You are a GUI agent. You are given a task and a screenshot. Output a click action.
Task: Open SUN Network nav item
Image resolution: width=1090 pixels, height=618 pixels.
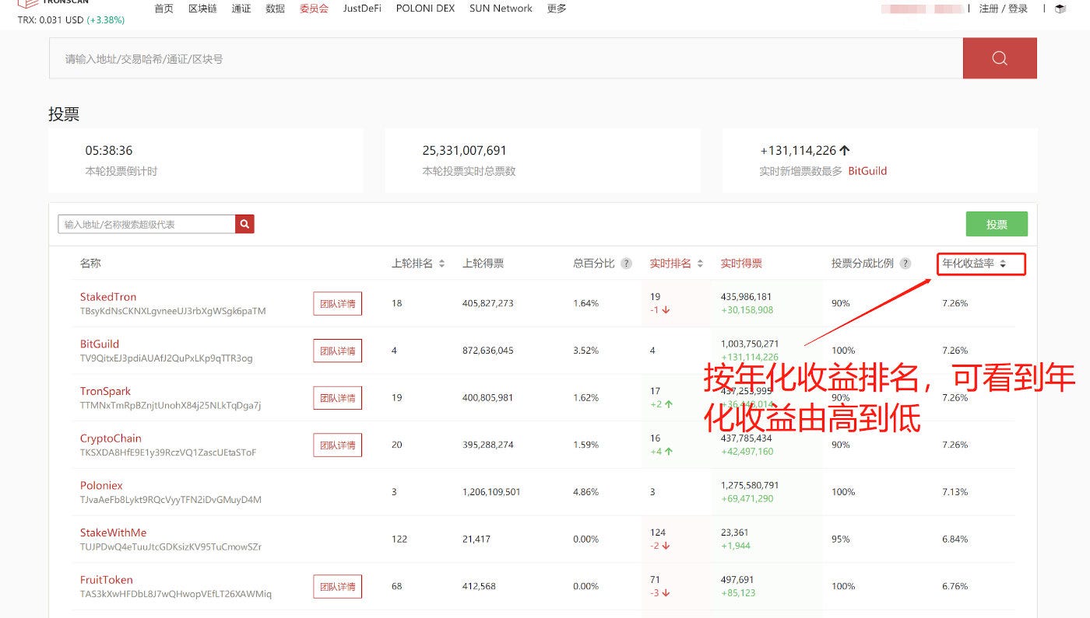click(501, 9)
